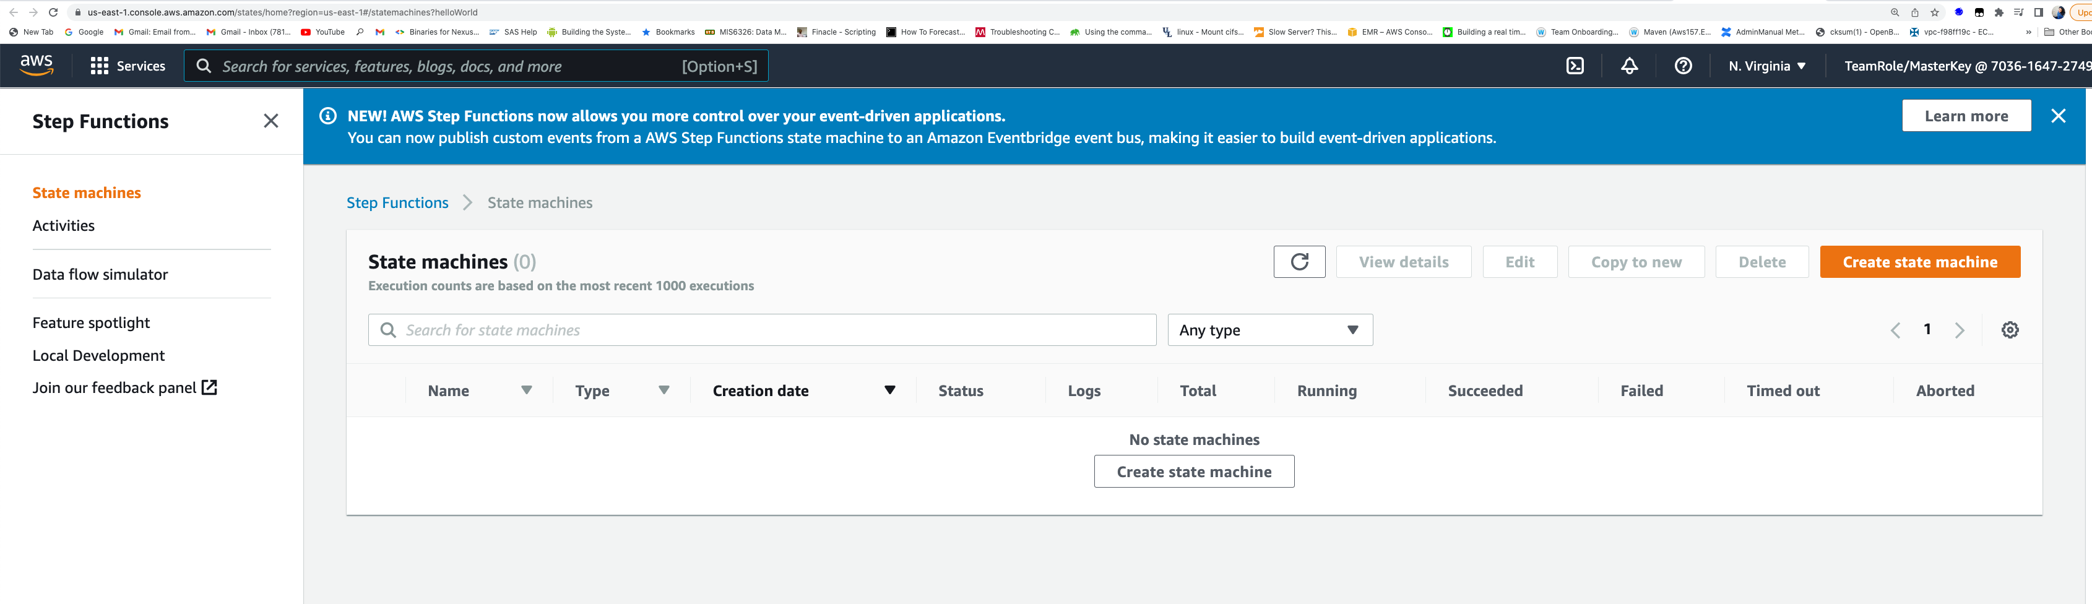Open the TeamRole/MasterKey account menu
This screenshot has height=604, width=2092.
pos(1967,66)
